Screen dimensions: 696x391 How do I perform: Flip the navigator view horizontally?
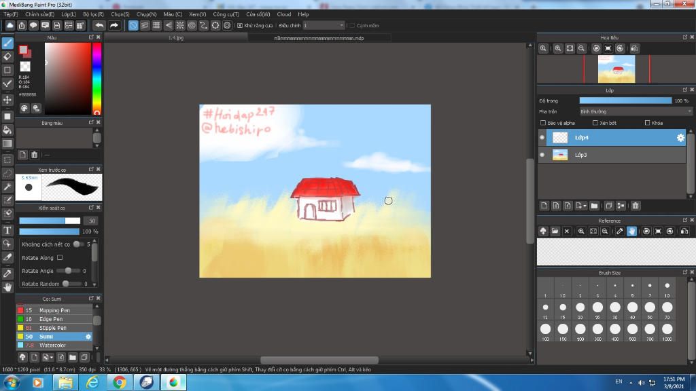tap(634, 48)
